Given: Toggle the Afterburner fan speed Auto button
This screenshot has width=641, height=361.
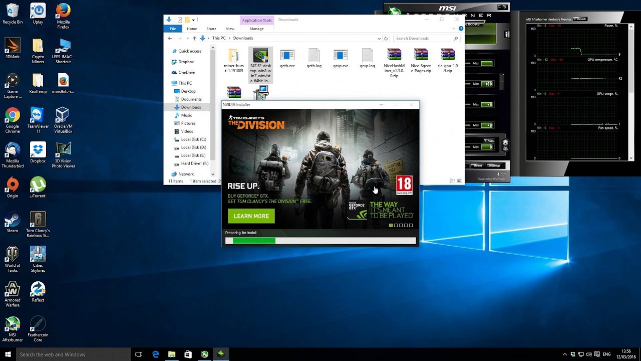Looking at the screenshot, I should [x=489, y=141].
